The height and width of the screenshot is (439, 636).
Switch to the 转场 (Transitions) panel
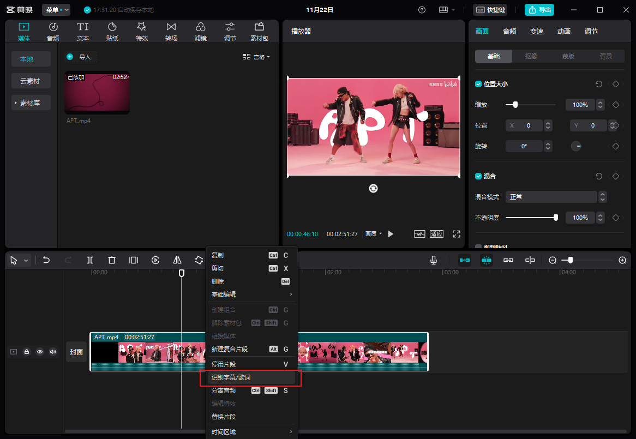coord(171,32)
